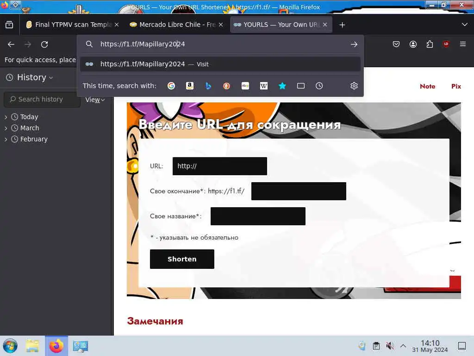The width and height of the screenshot is (474, 356).
Task: Open Save to Pocket icon
Action: coord(396,44)
